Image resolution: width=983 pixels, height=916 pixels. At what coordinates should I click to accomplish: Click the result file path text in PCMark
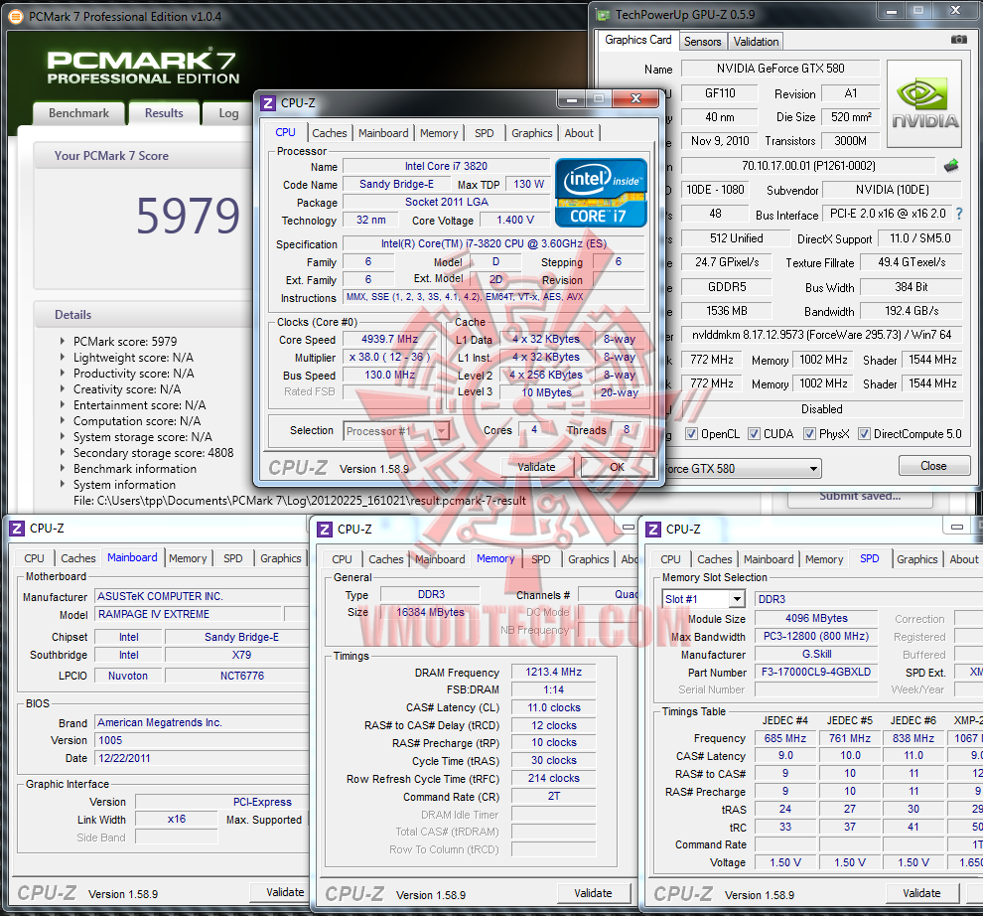click(300, 501)
